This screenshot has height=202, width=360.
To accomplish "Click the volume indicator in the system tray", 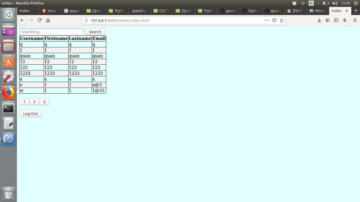I will coord(335,3).
